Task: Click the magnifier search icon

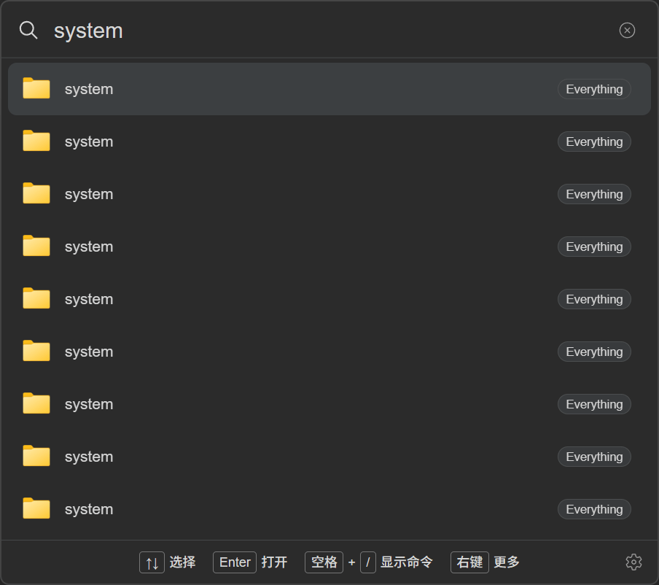Action: 28,31
